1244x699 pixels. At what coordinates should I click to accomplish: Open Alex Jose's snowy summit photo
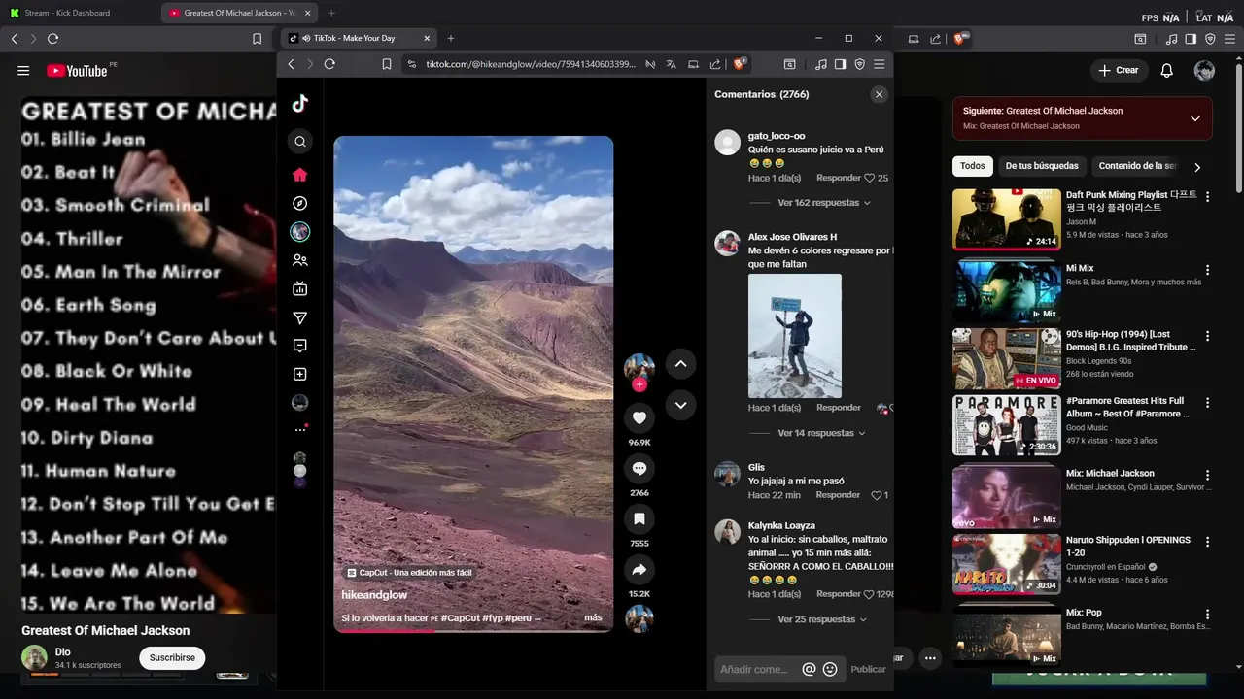(x=795, y=336)
